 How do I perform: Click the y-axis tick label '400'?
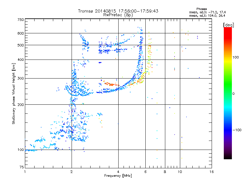pos(21,60)
